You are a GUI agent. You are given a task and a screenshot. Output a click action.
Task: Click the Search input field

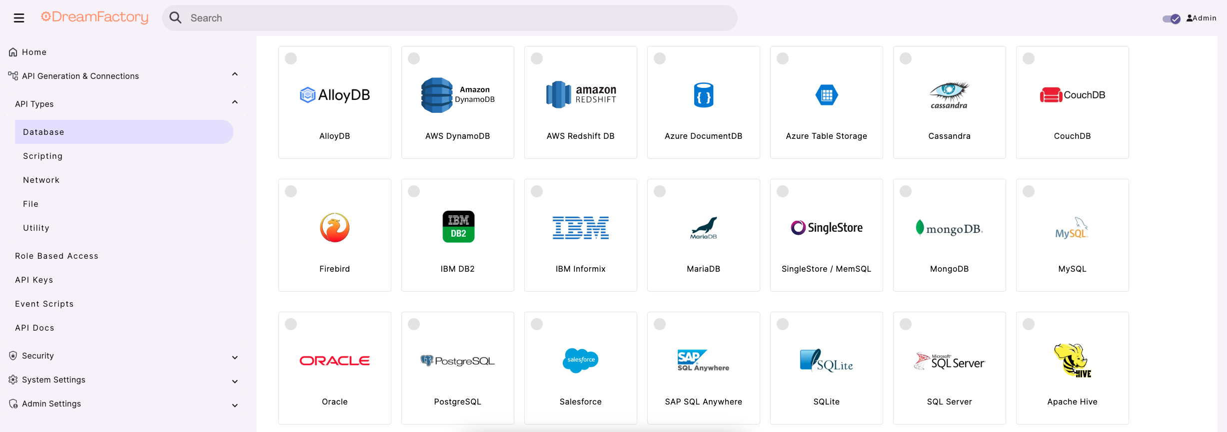pyautogui.click(x=450, y=18)
